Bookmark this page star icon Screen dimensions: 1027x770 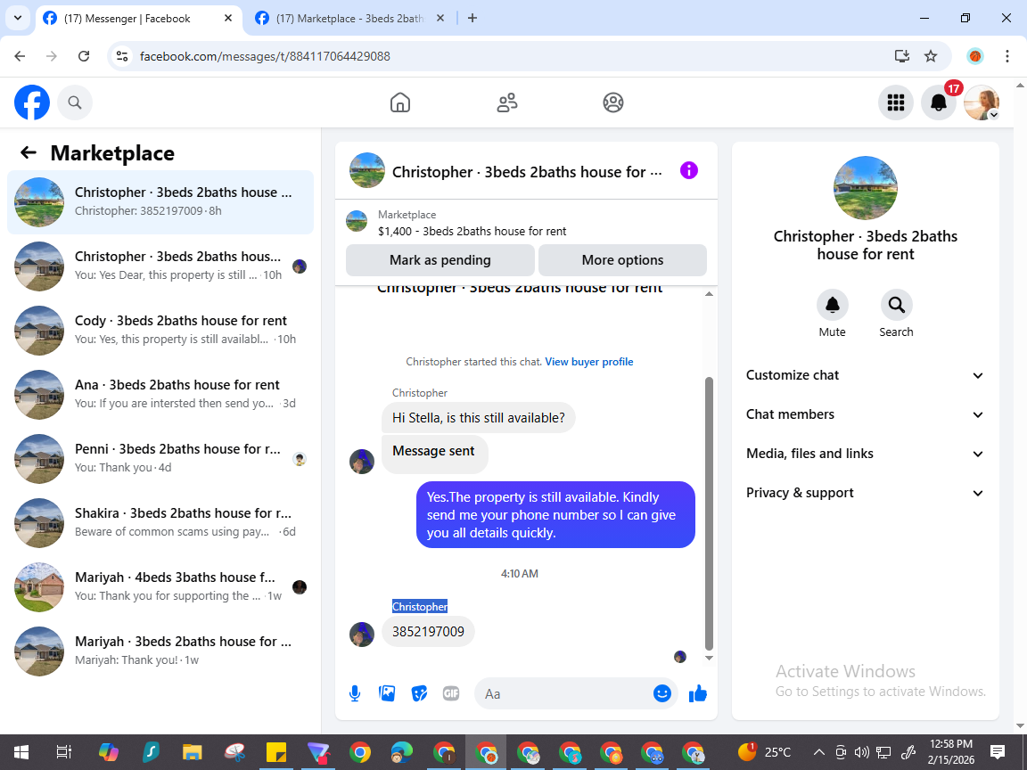931,56
